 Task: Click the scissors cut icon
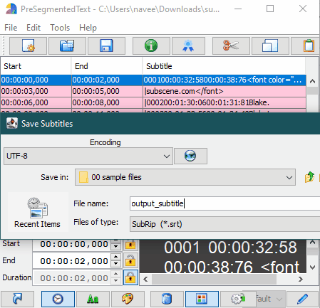231,46
